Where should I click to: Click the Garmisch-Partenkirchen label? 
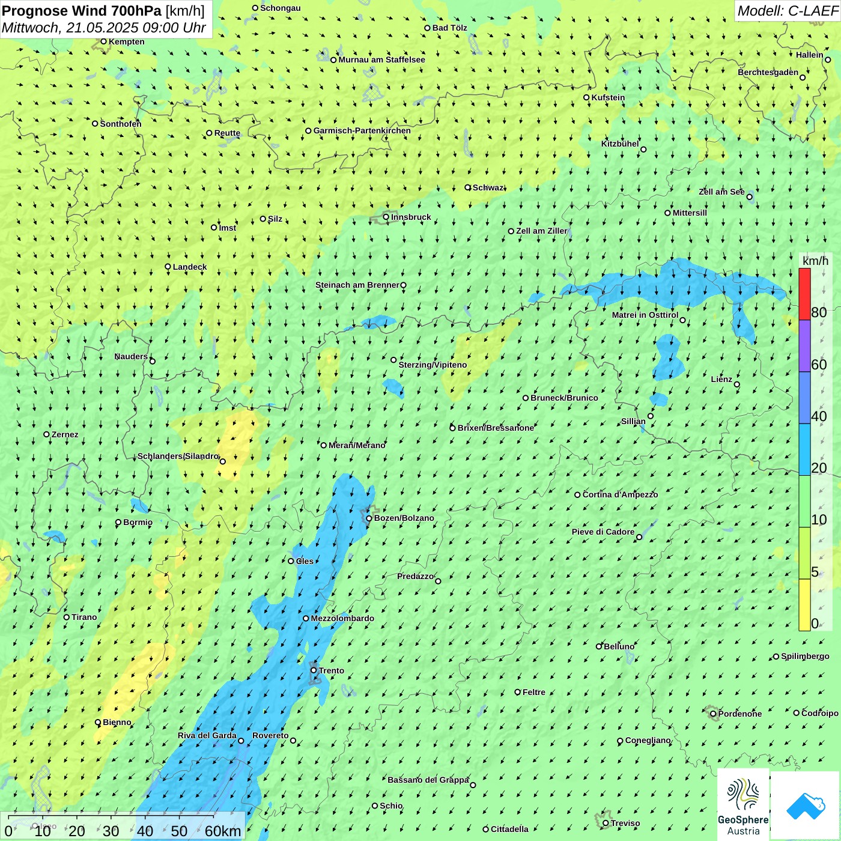pyautogui.click(x=362, y=130)
